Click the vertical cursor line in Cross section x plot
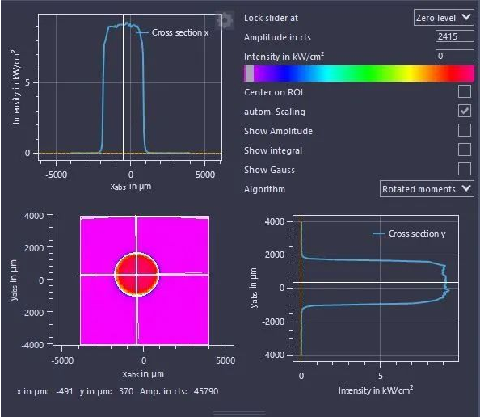The height and width of the screenshot is (417, 480). (123, 87)
